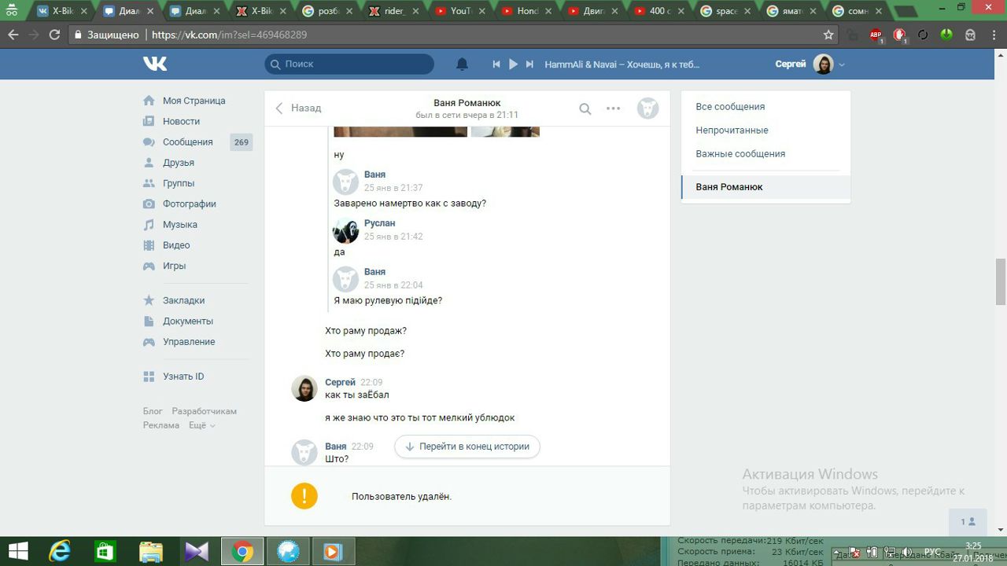Click the VK logo icon

[x=154, y=64]
